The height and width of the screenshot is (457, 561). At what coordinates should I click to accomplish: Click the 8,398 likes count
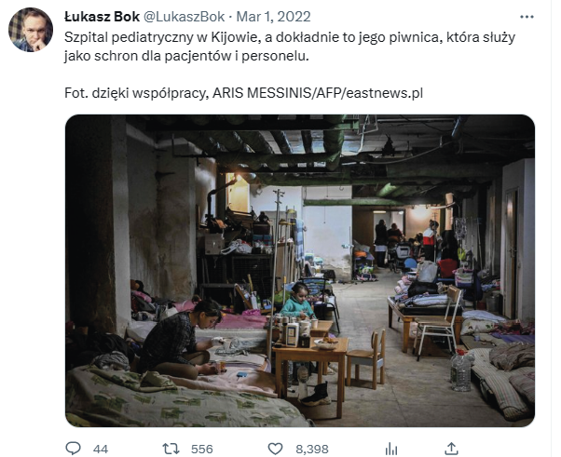point(311,450)
